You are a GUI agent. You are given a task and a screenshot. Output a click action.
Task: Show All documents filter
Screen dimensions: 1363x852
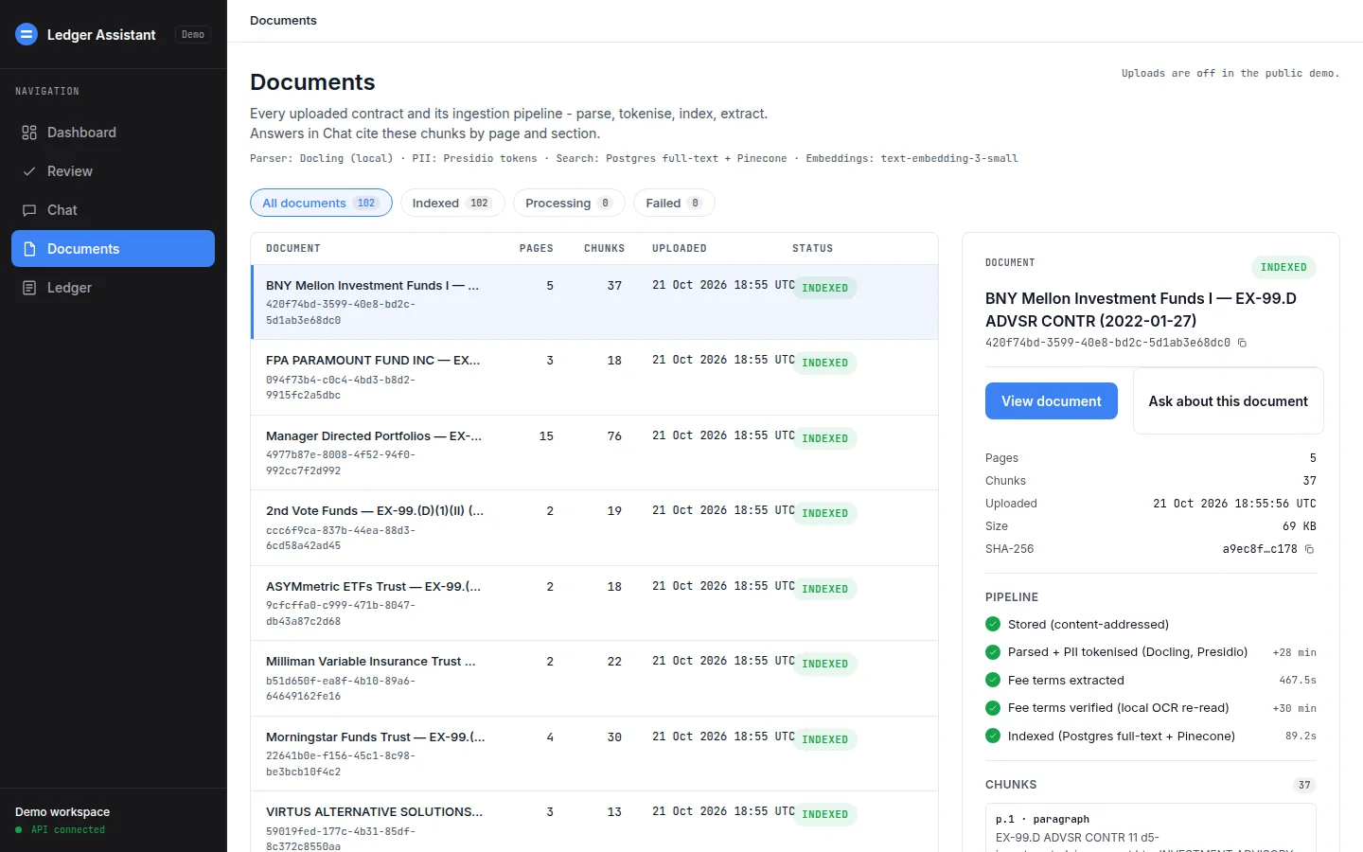click(321, 203)
